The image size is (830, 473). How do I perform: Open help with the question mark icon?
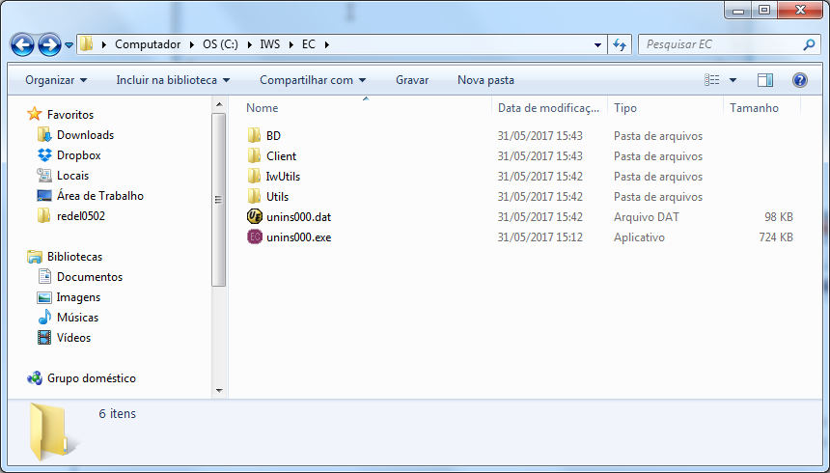point(800,80)
